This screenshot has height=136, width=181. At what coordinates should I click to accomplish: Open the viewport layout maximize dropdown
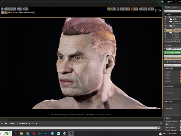click(158, 11)
